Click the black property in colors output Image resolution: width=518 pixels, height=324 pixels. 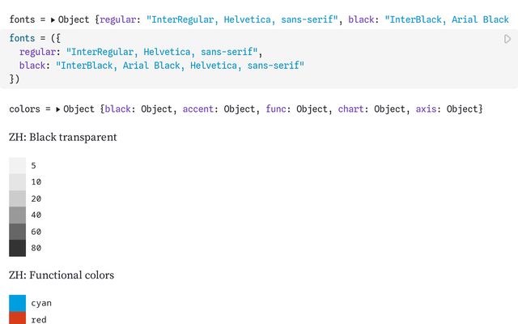point(117,109)
